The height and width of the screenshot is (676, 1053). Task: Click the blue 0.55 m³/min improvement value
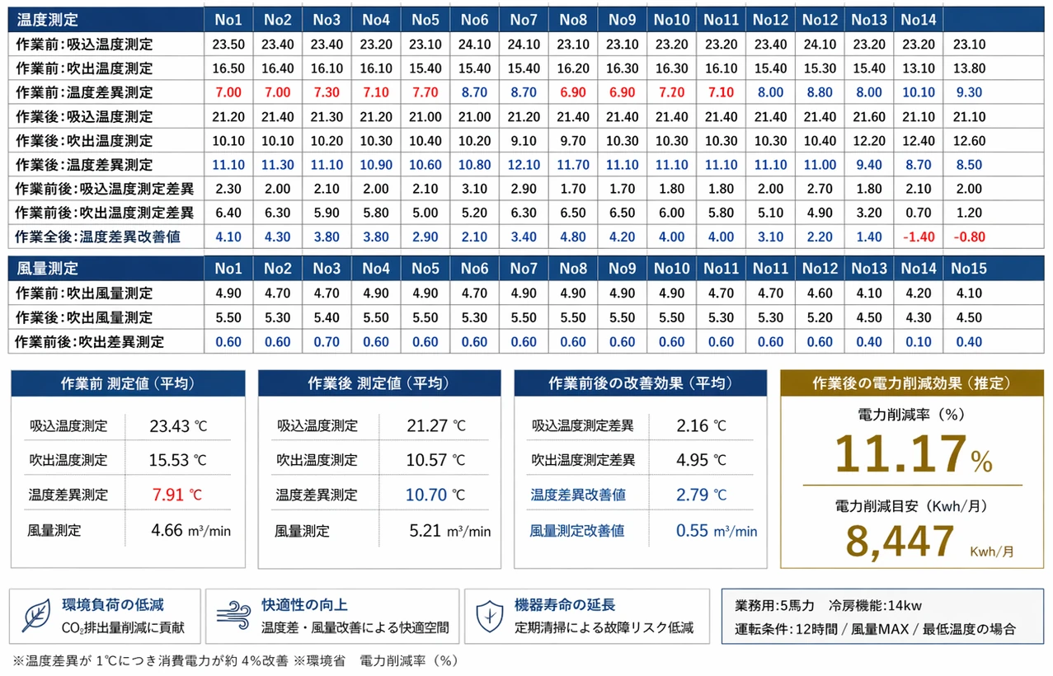click(x=717, y=530)
